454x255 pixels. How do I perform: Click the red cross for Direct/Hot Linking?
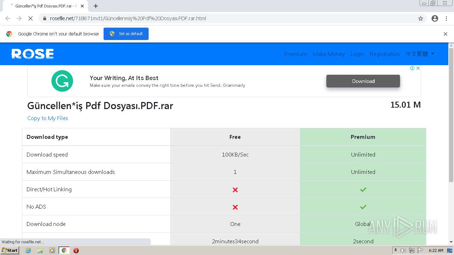[235, 190]
